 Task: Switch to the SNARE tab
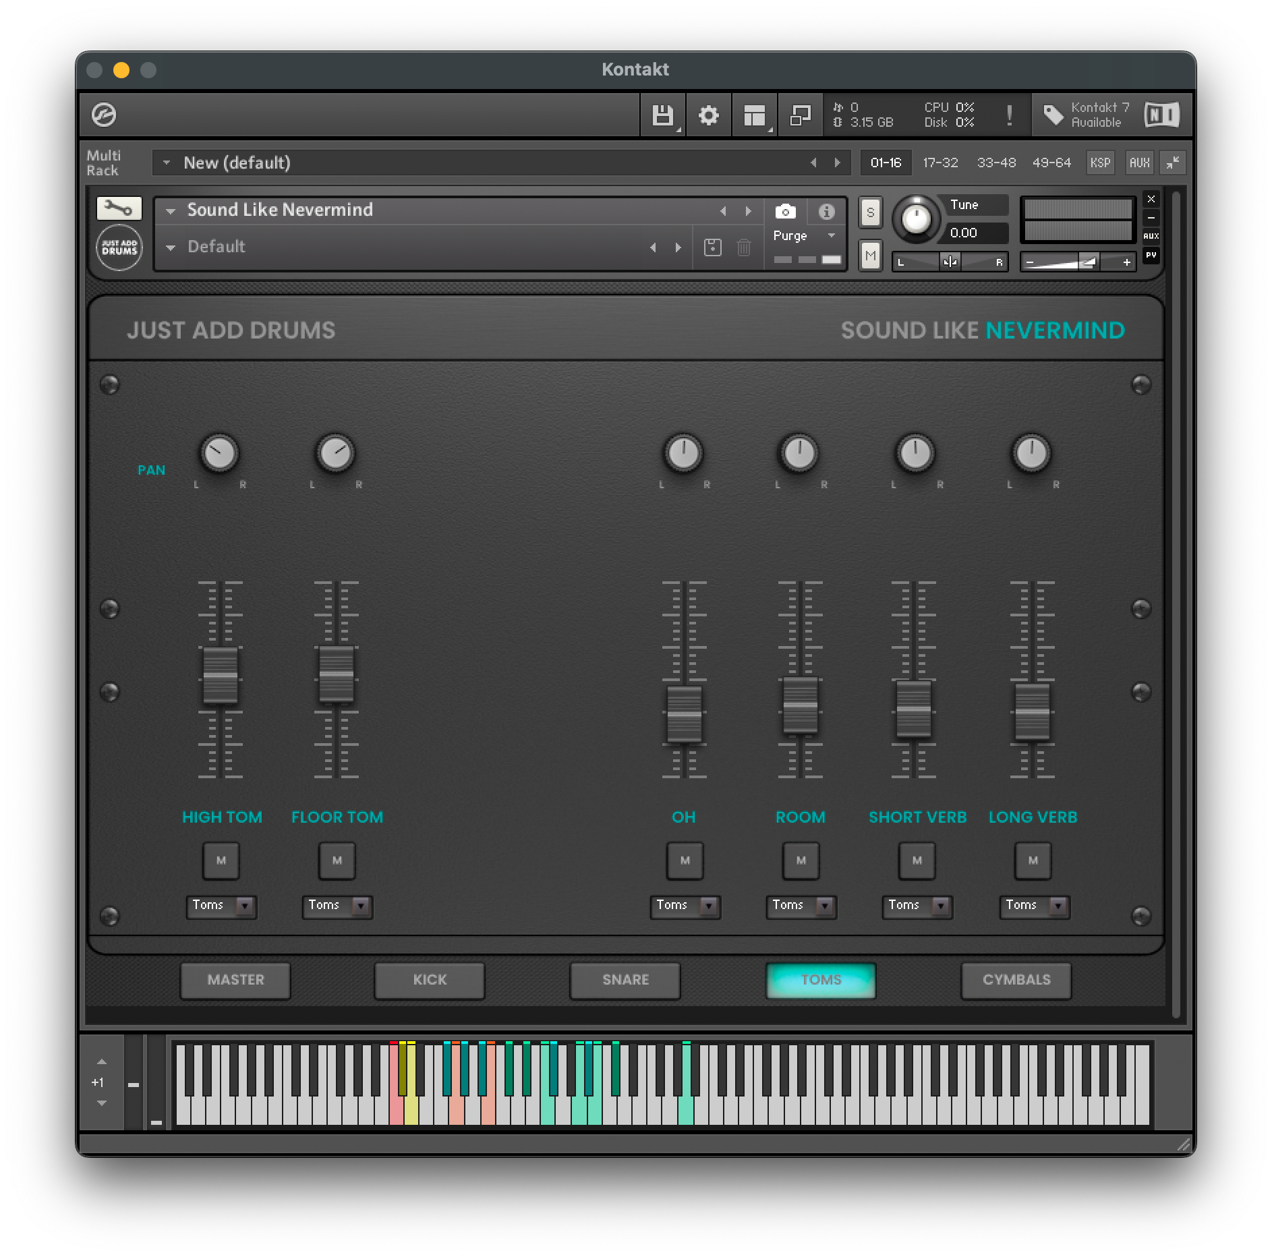pyautogui.click(x=625, y=980)
